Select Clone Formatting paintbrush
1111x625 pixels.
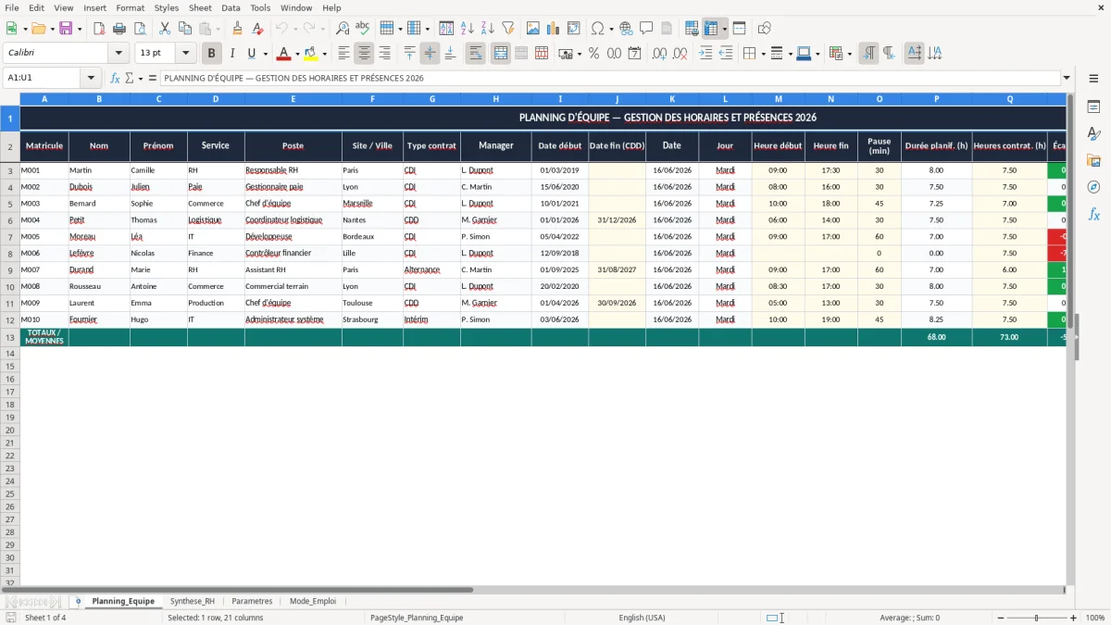pyautogui.click(x=237, y=29)
